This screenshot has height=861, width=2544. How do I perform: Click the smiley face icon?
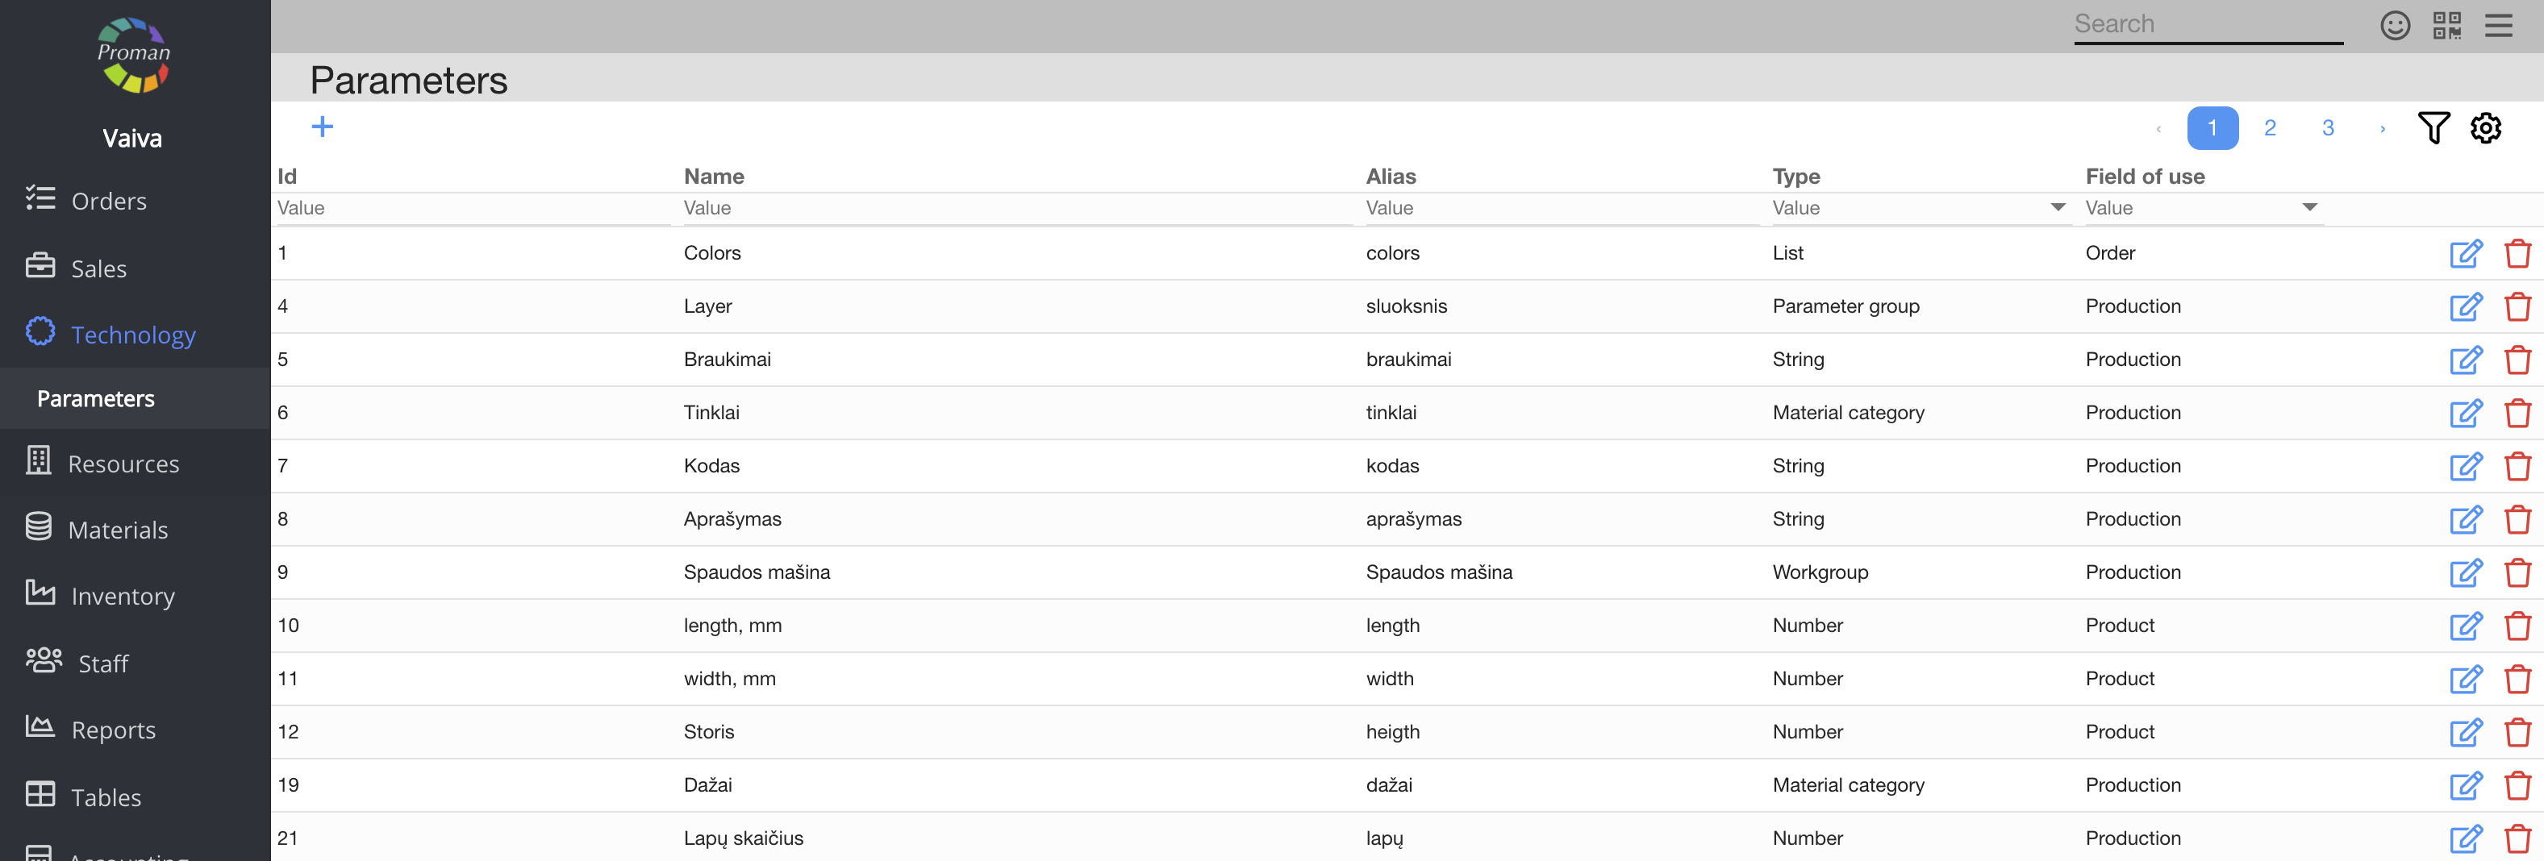(2394, 25)
